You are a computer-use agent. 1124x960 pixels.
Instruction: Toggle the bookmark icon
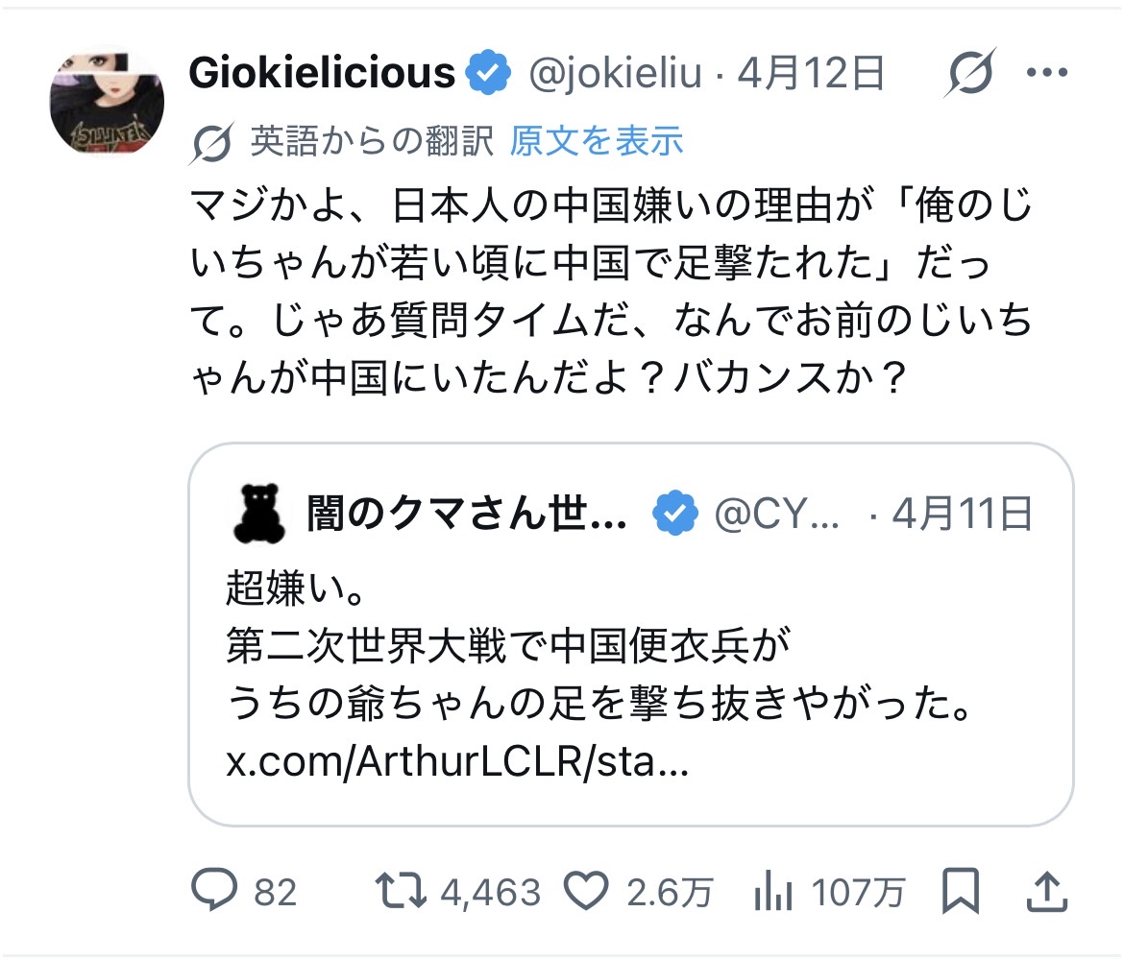coord(961,892)
